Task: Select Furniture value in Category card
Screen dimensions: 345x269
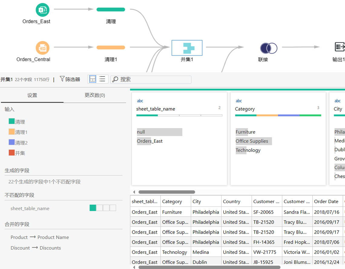Action: (245, 132)
